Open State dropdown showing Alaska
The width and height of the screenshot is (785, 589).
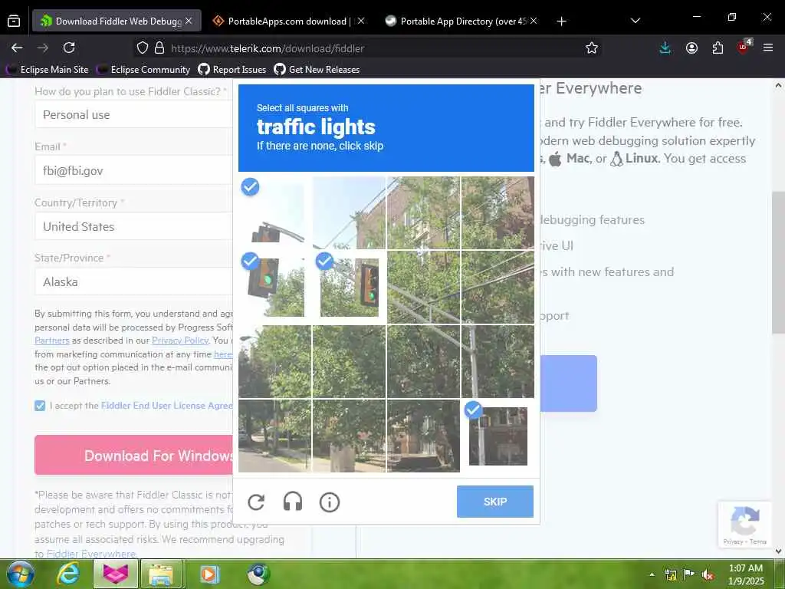click(x=133, y=282)
